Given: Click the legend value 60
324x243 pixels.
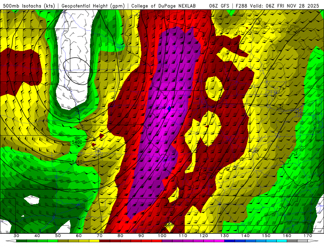Looking at the screenshot, I should pos(79,236).
